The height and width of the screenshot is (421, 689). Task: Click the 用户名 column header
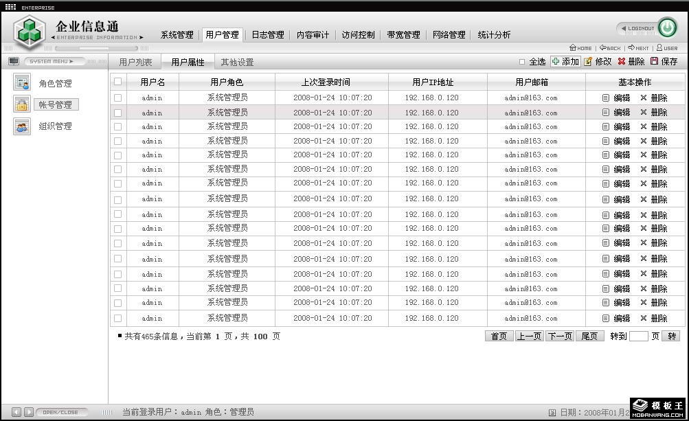(x=153, y=82)
